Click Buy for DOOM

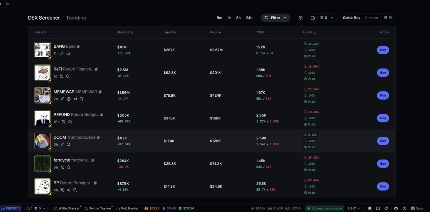click(x=383, y=141)
